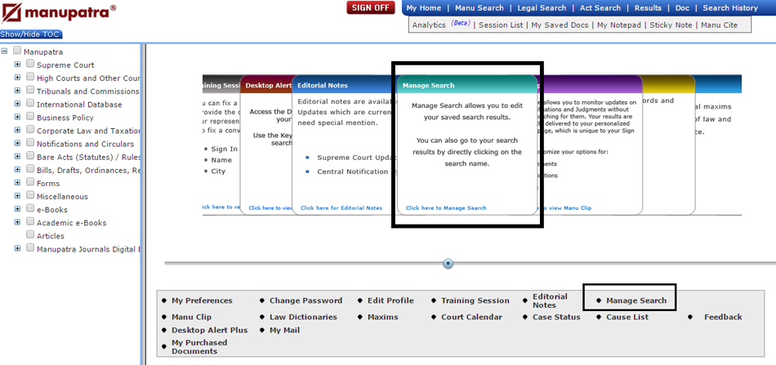Check Tribunals and Commissions checkbox

coord(30,90)
